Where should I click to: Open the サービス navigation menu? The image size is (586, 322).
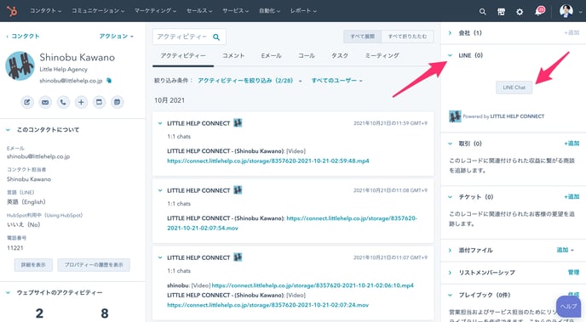pos(235,11)
